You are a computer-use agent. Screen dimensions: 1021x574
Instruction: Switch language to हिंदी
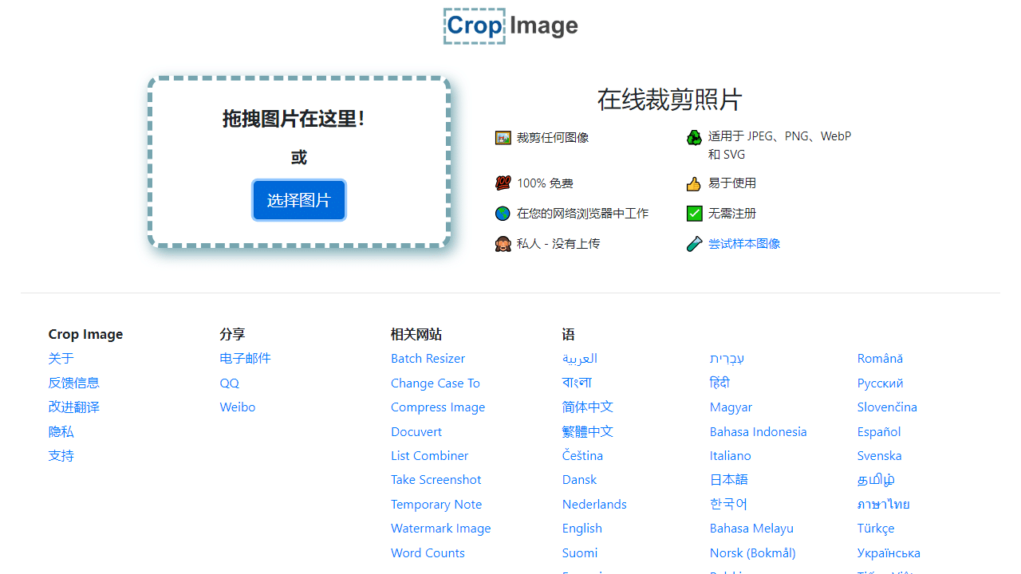point(719,383)
